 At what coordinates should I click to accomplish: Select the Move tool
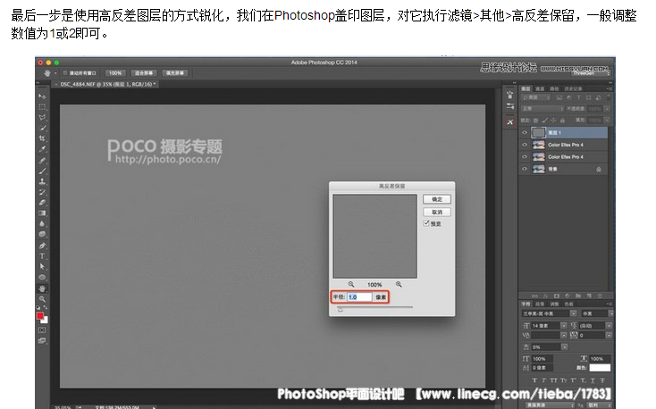42,96
